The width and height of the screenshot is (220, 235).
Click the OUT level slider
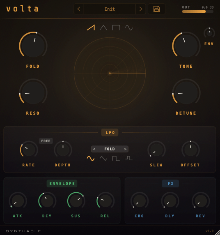pos(198,12)
